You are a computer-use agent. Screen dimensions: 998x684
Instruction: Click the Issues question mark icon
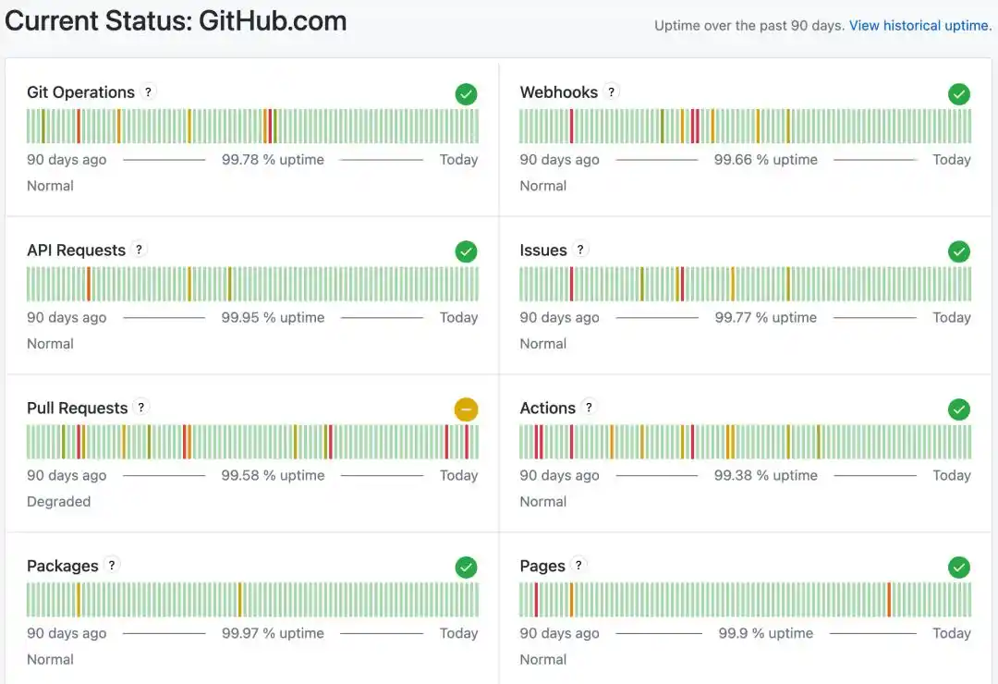580,250
